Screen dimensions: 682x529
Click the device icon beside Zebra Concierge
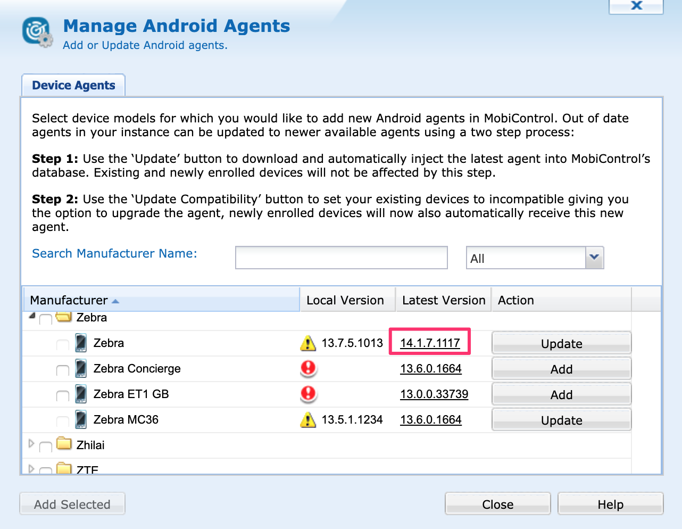coord(81,368)
